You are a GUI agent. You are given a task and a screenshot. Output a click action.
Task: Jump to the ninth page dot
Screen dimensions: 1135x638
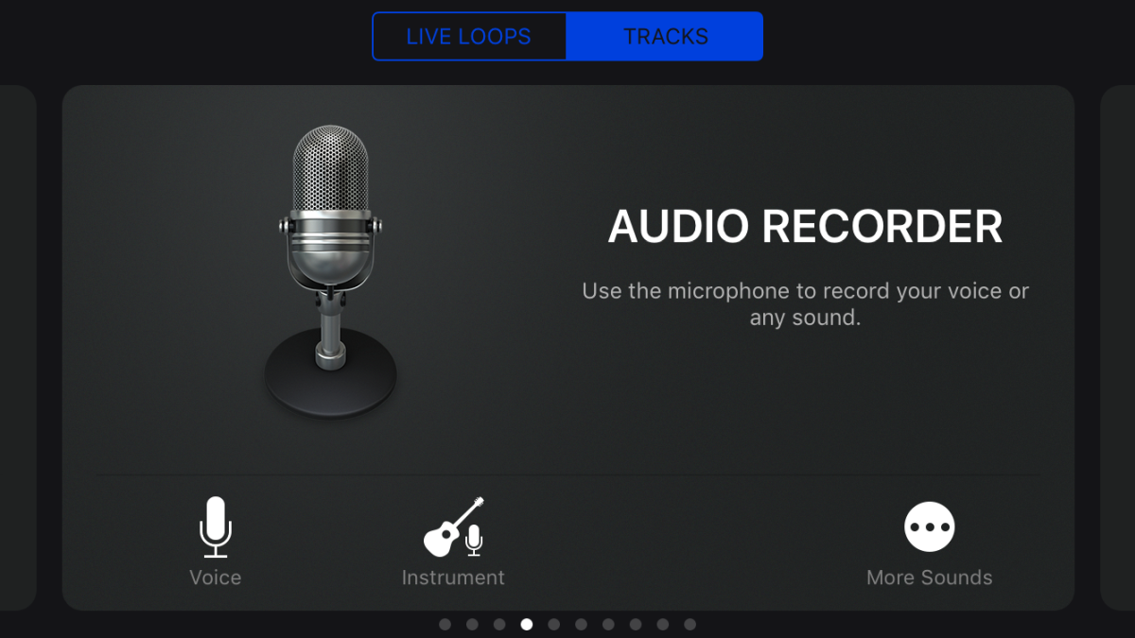(x=663, y=624)
